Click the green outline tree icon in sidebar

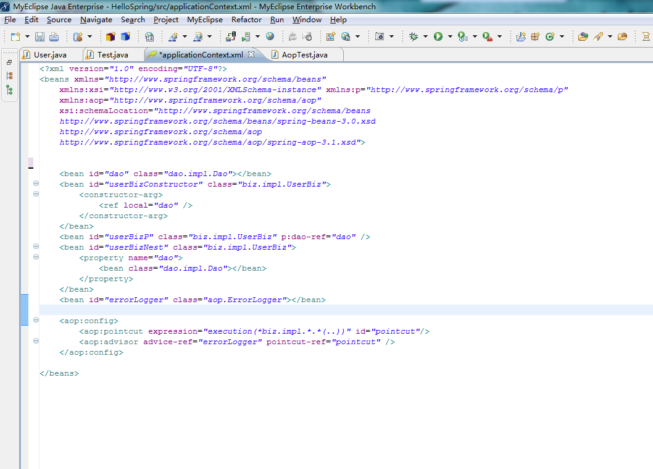pyautogui.click(x=9, y=90)
